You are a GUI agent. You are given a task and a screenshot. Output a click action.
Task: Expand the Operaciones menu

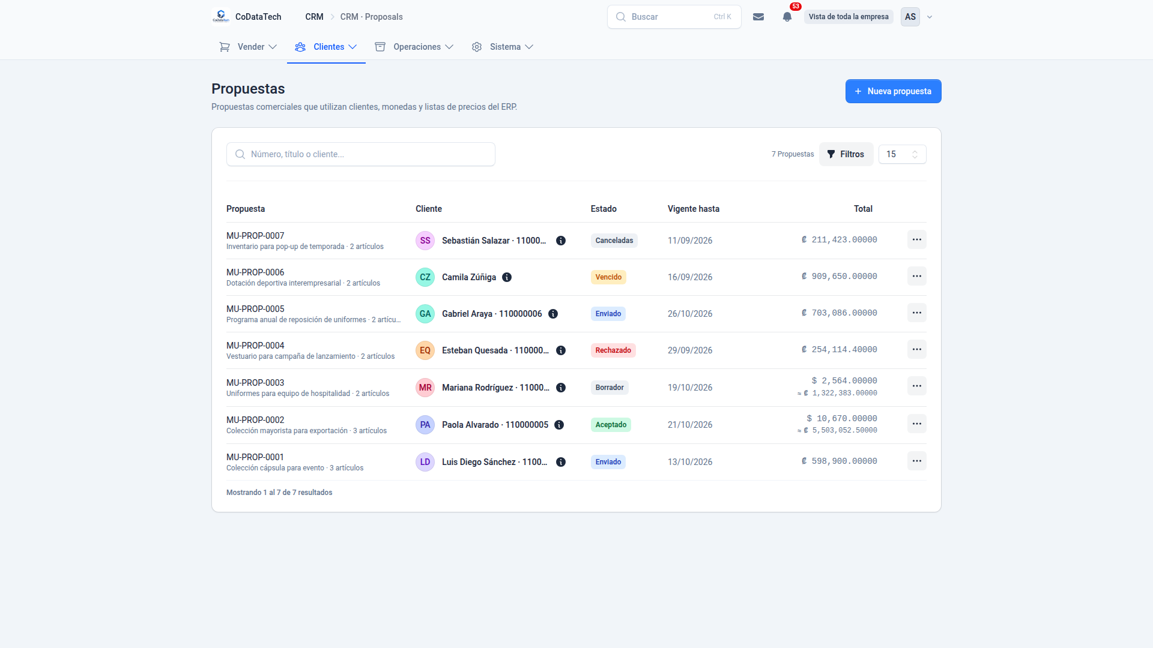coord(414,47)
